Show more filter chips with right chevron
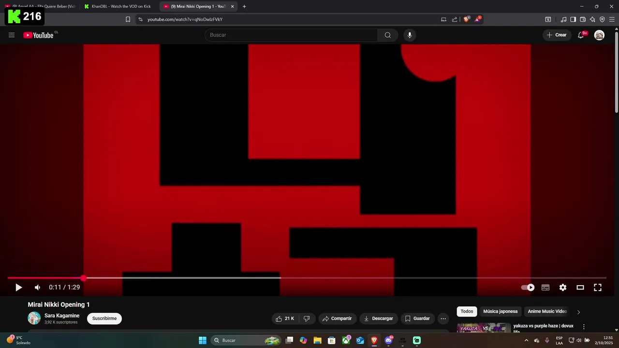Viewport: 619px width, 348px height. pos(578,312)
